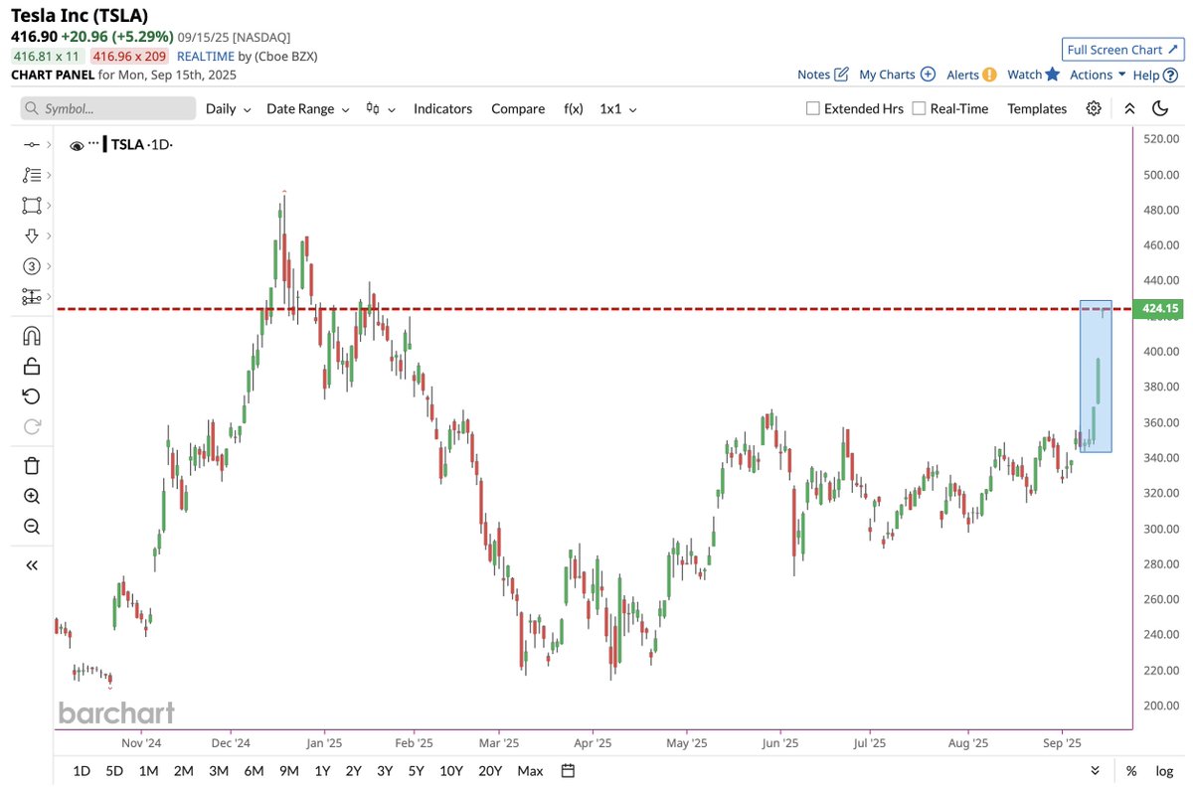Select the 5Y time range
Viewport: 1193px width, 788px height.
pos(416,771)
